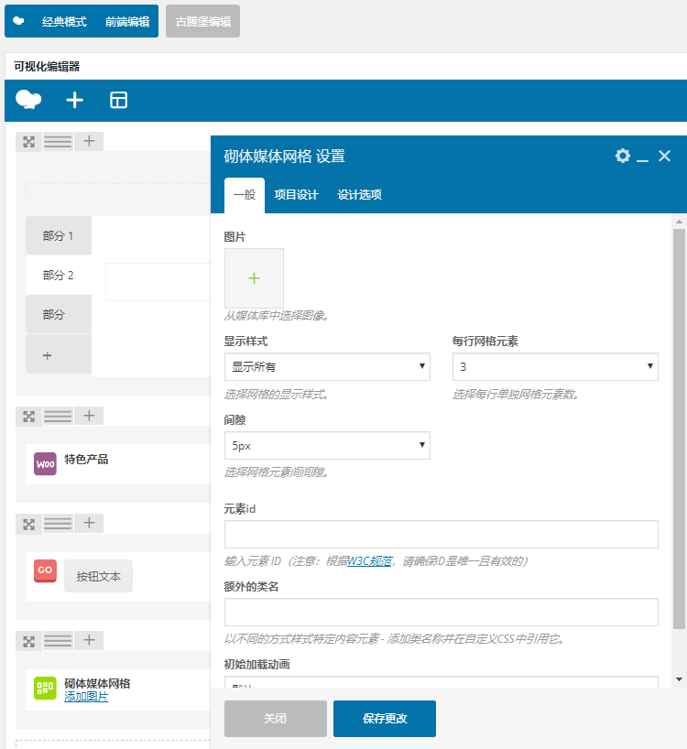Click plus icon above 砌体媒体网格 row
The image size is (687, 749).
[x=89, y=641]
